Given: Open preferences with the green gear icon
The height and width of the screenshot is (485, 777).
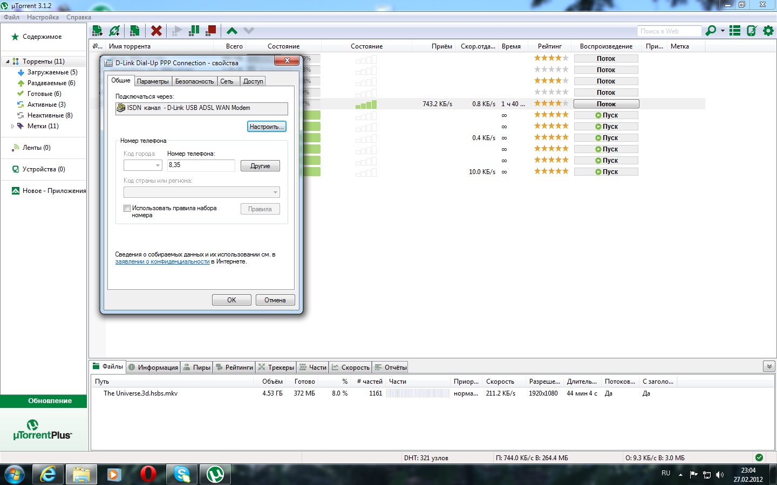Looking at the screenshot, I should click(768, 31).
